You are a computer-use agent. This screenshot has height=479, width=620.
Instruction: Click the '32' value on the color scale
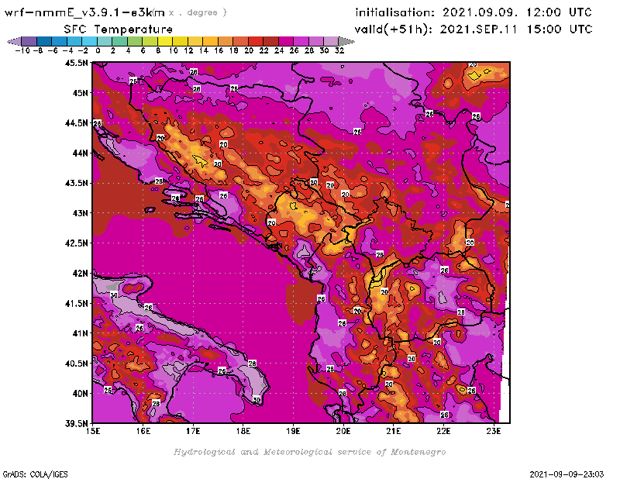pos(339,50)
